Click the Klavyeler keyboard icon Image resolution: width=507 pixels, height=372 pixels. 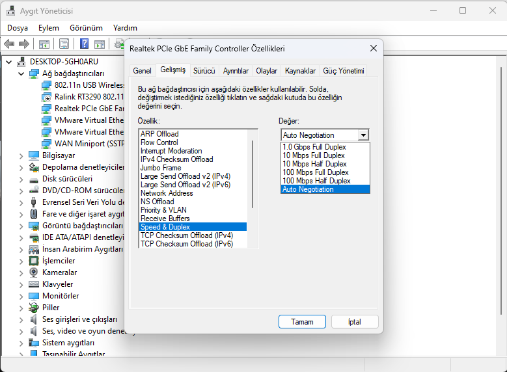coord(34,284)
